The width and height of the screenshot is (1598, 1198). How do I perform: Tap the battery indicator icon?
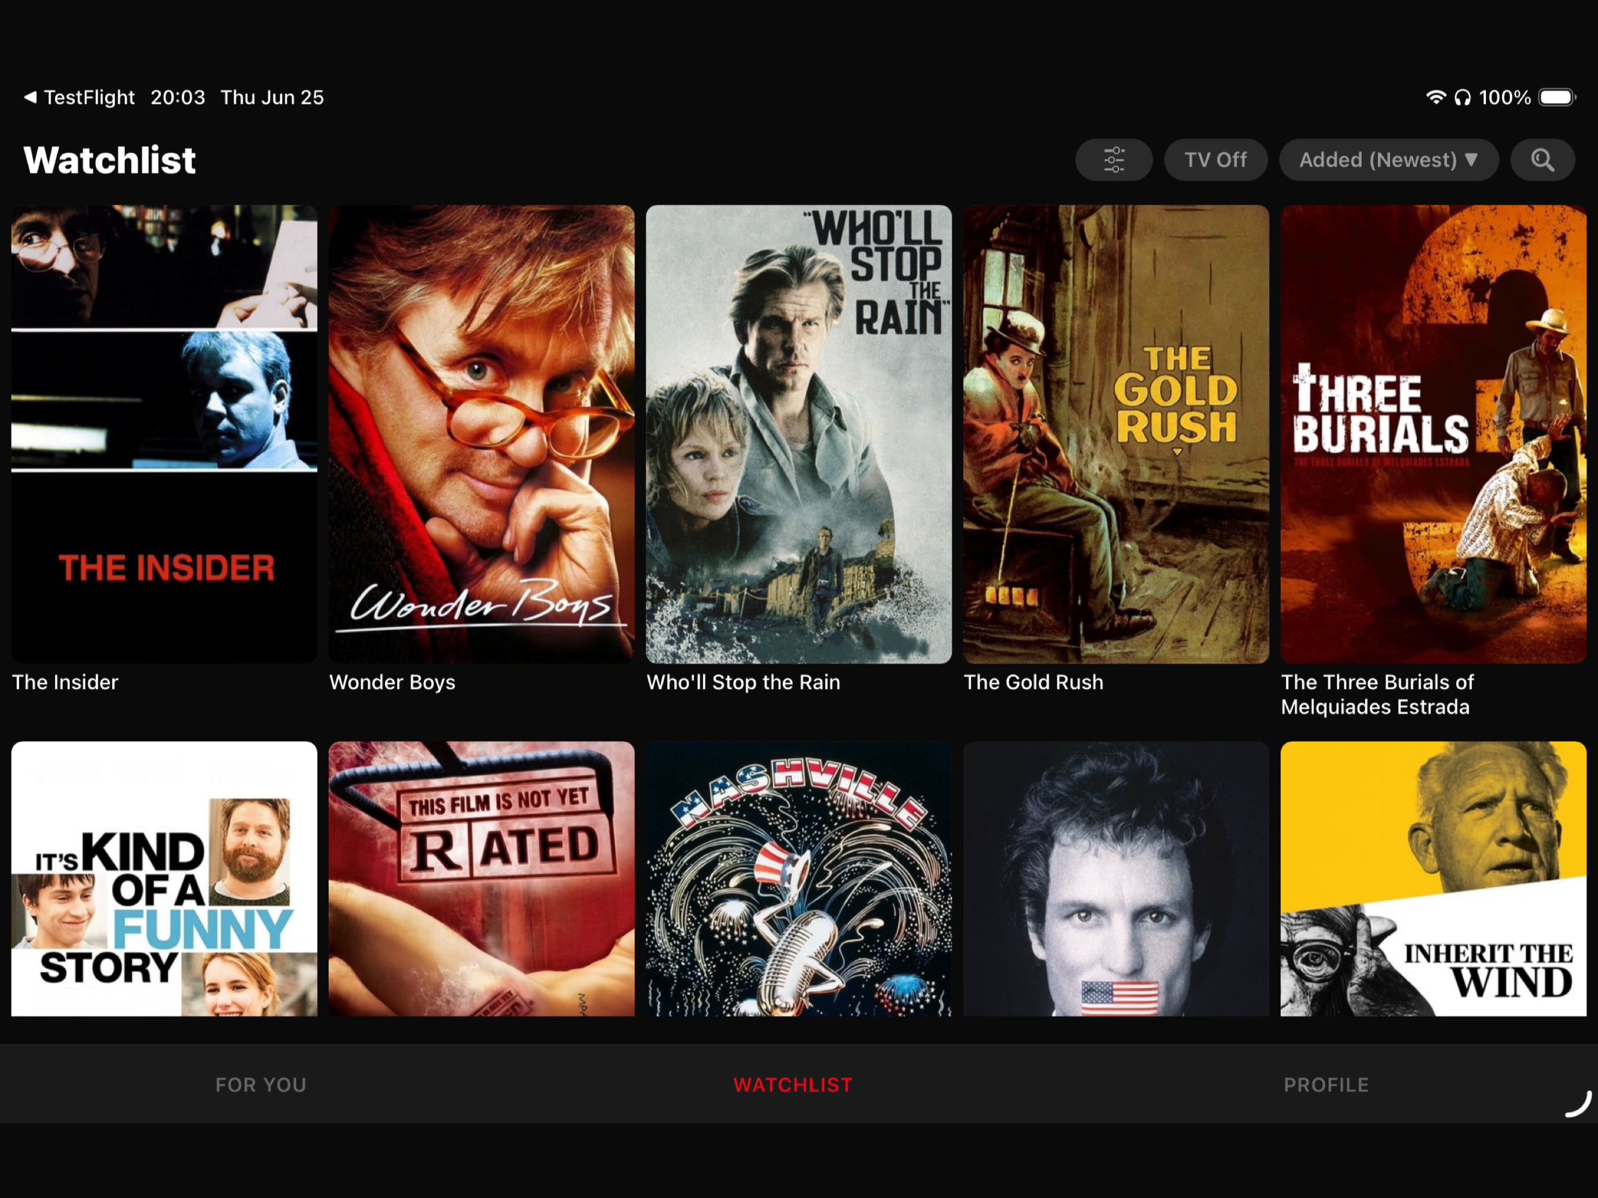1557,97
